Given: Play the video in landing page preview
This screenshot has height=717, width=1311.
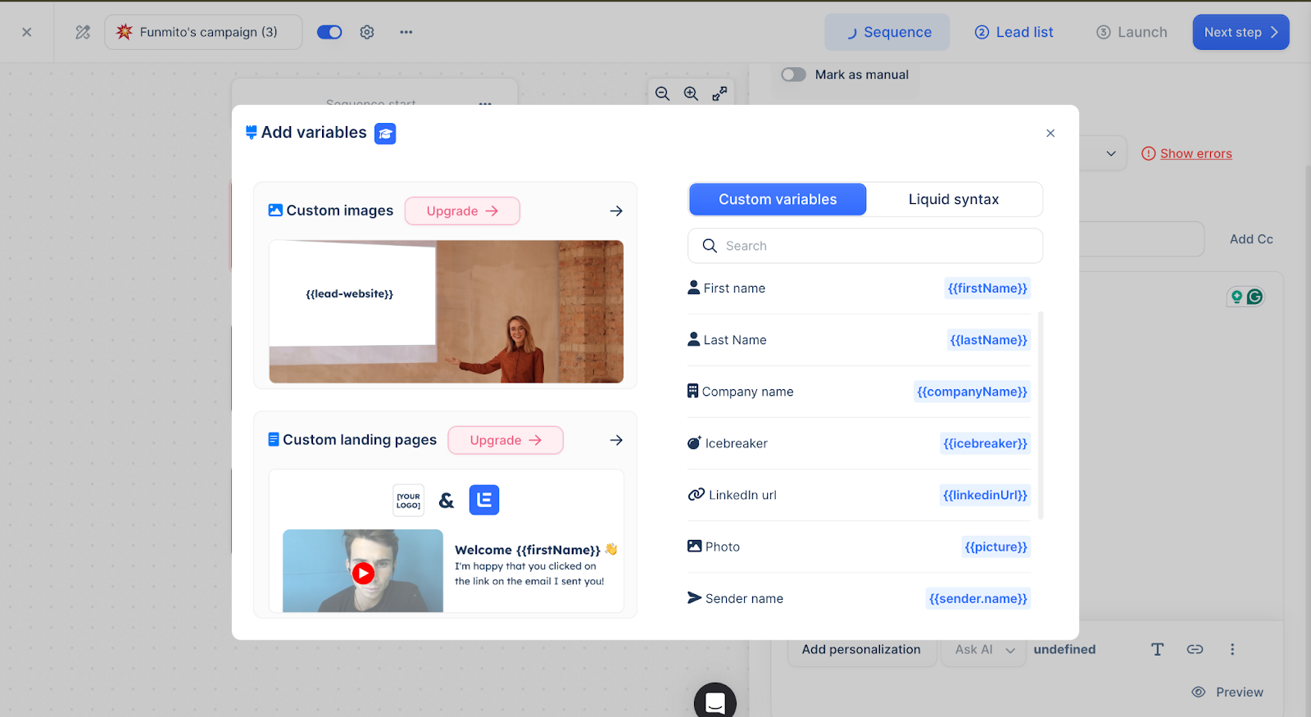Looking at the screenshot, I should click(363, 573).
